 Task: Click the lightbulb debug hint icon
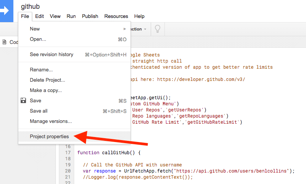[158, 29]
